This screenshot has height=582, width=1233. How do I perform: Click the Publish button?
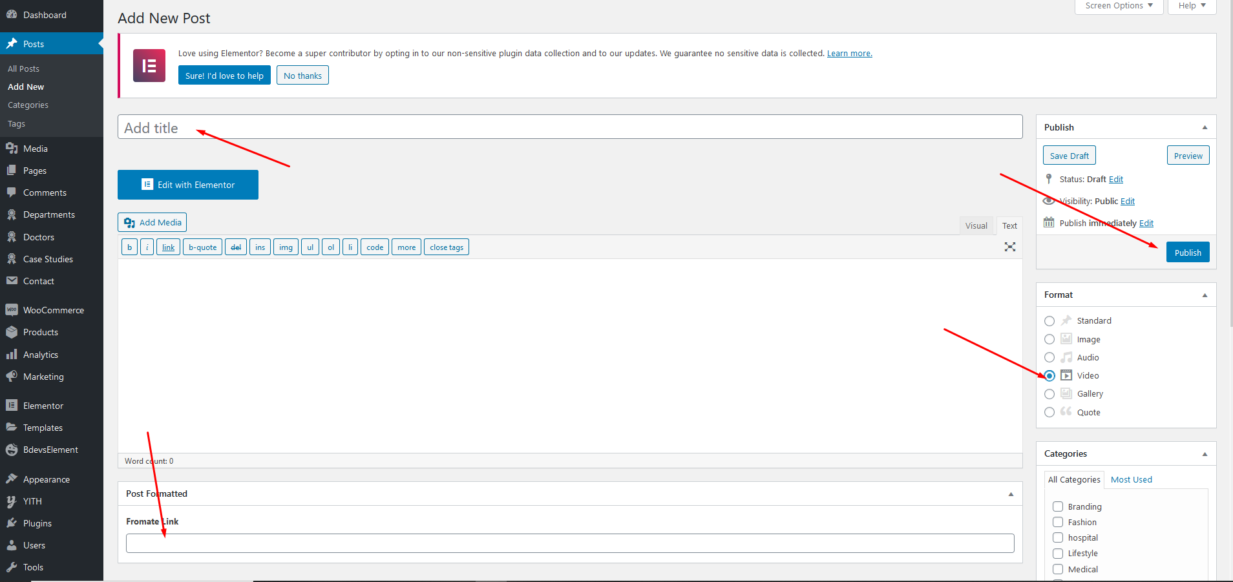pos(1188,252)
